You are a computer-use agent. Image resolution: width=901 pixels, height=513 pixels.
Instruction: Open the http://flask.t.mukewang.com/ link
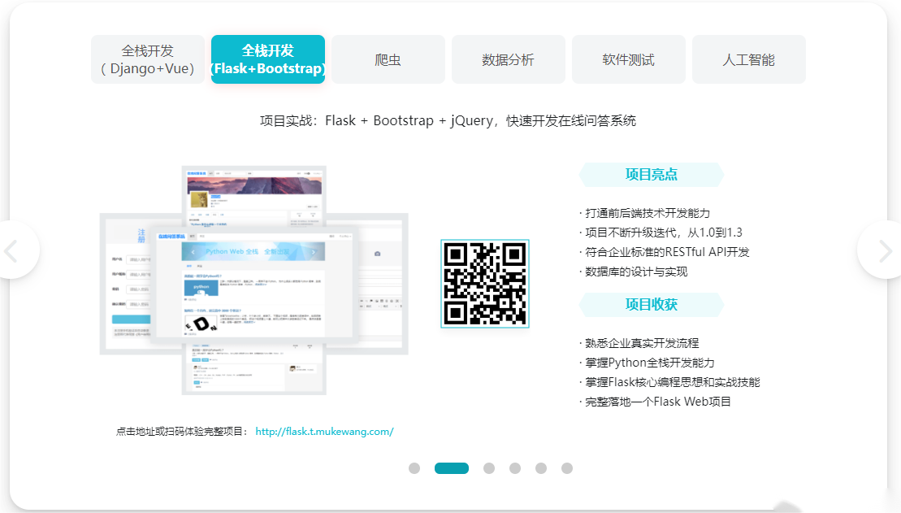pyautogui.click(x=324, y=432)
